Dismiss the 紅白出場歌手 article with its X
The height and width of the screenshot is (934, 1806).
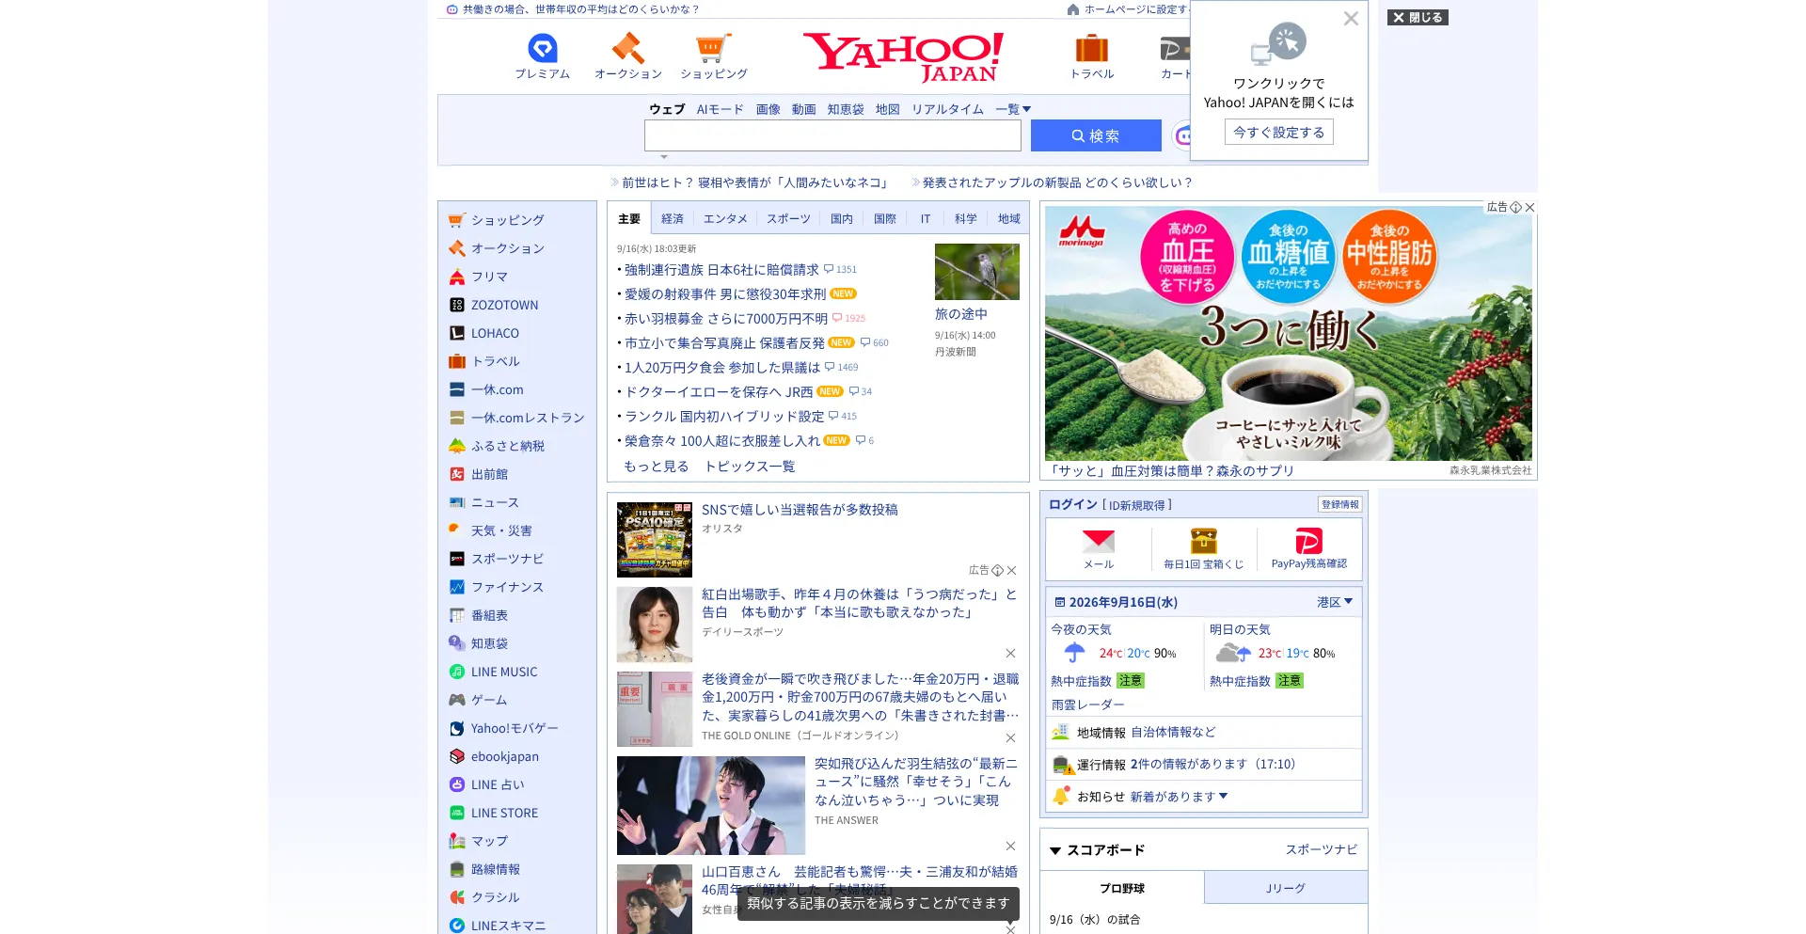(x=1010, y=653)
